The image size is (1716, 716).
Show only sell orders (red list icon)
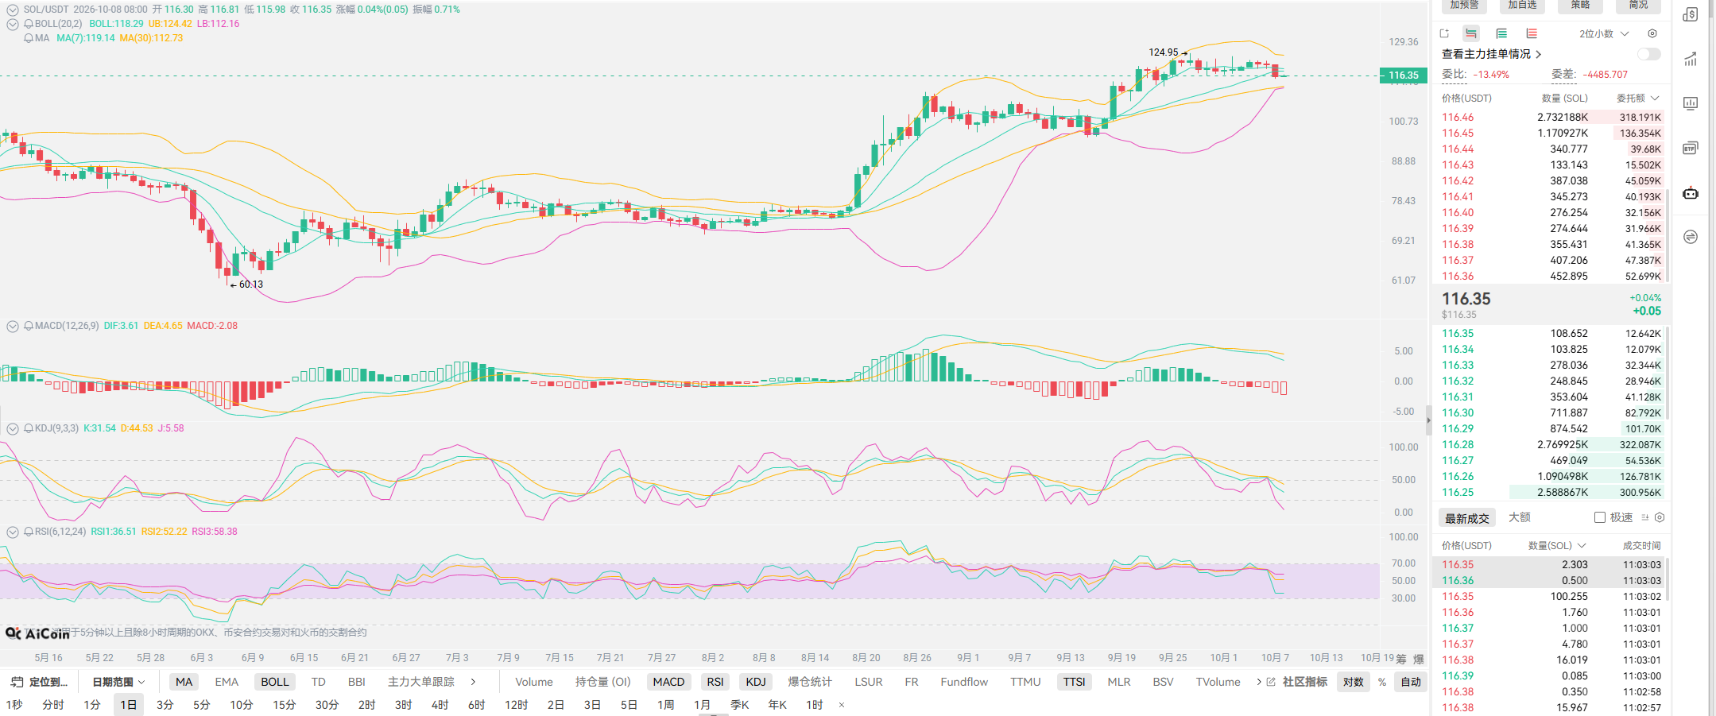pyautogui.click(x=1532, y=33)
